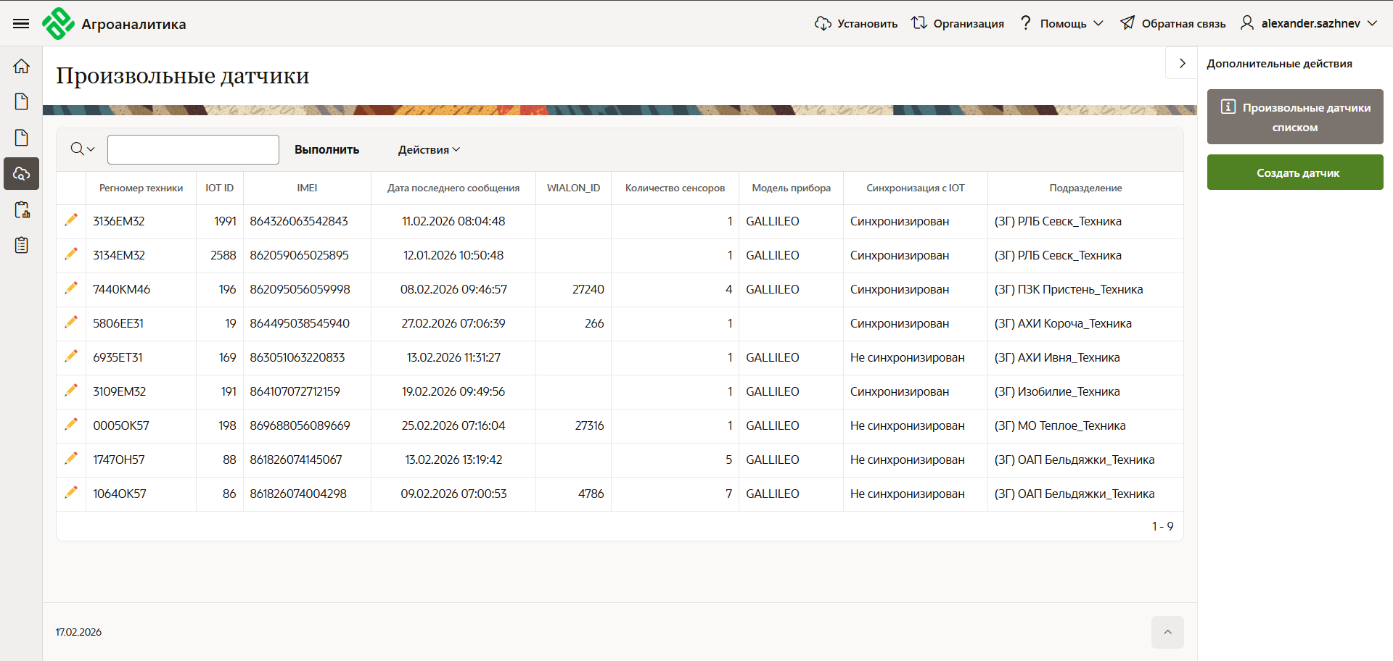
Task: Expand the alexander.sazhnev user menu
Action: [x=1310, y=24]
